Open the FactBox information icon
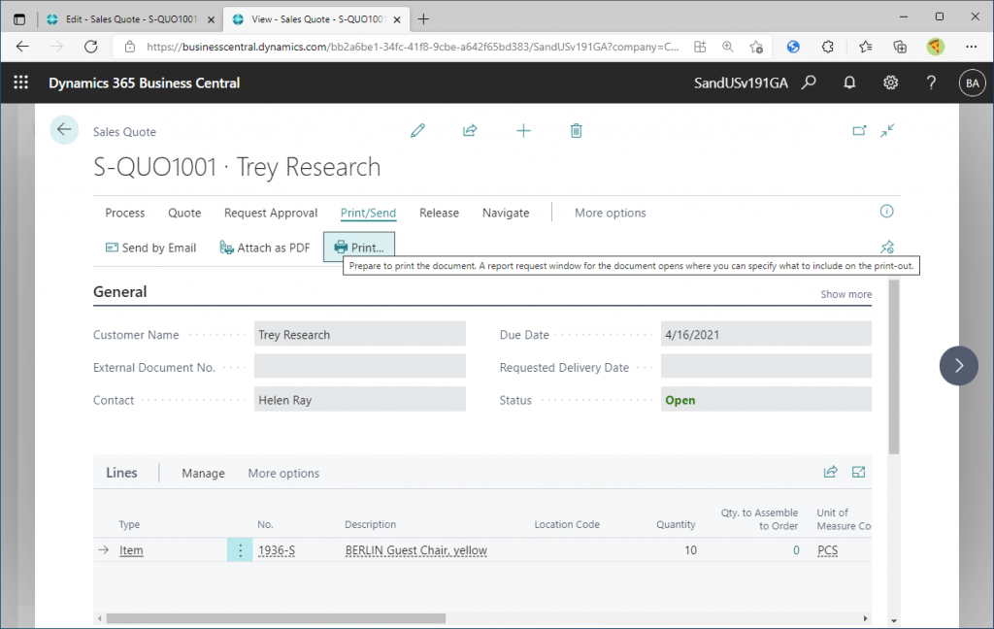The image size is (994, 629). pyautogui.click(x=886, y=212)
